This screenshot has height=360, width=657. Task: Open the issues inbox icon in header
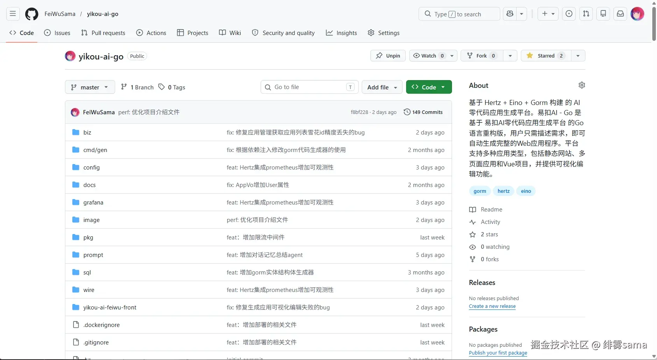[x=569, y=14]
